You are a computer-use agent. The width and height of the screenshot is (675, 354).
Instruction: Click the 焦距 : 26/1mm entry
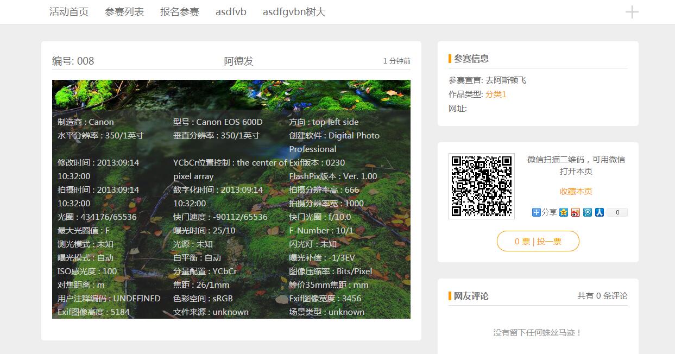point(201,285)
